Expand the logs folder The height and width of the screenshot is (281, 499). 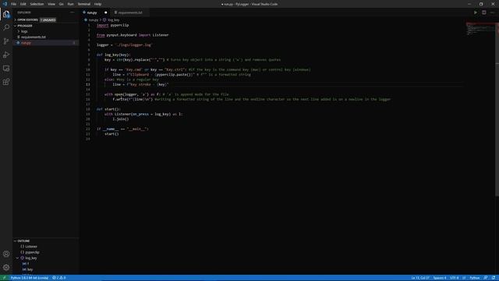click(24, 31)
